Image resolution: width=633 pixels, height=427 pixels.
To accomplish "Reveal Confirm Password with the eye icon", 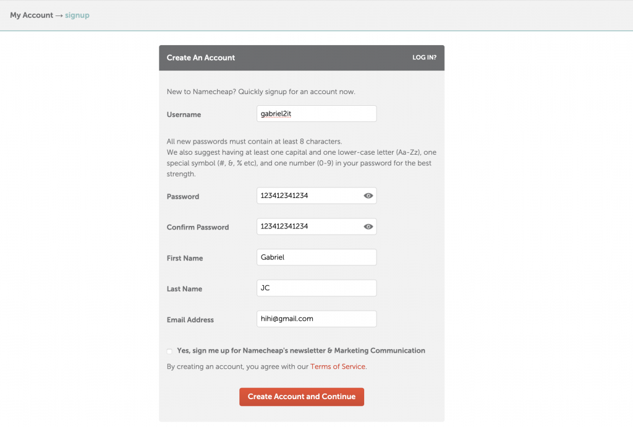I will 368,226.
